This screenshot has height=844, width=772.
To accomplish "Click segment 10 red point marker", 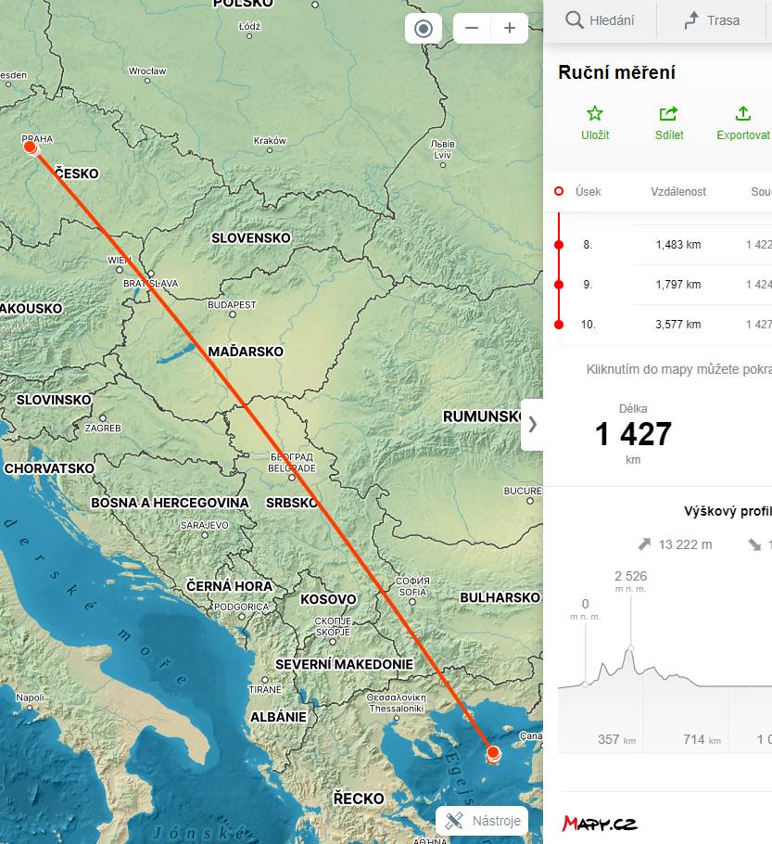I will click(559, 325).
